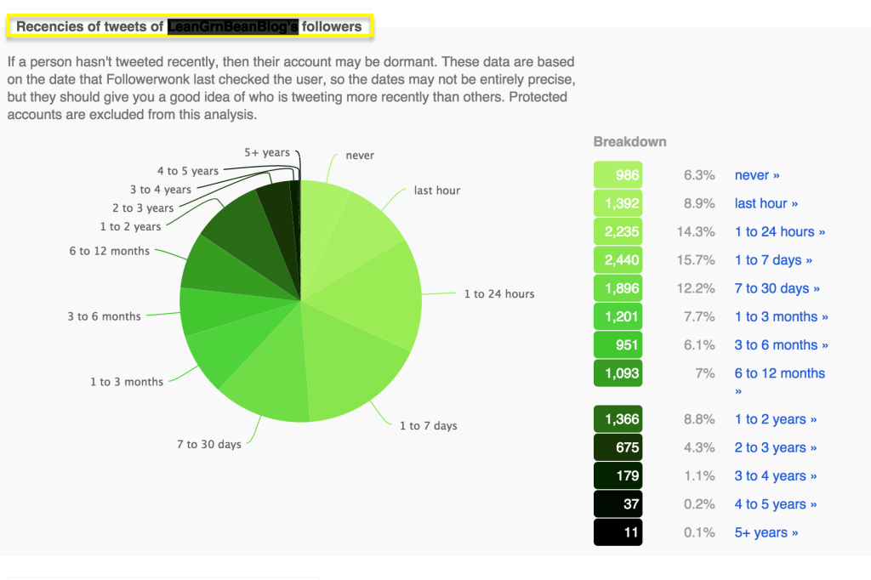This screenshot has width=871, height=580.
Task: Open the 'last hour' breakdown link
Action: 766,203
